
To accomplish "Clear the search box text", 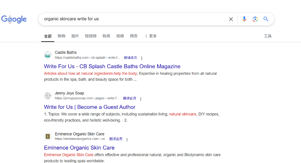I will (x=231, y=19).
